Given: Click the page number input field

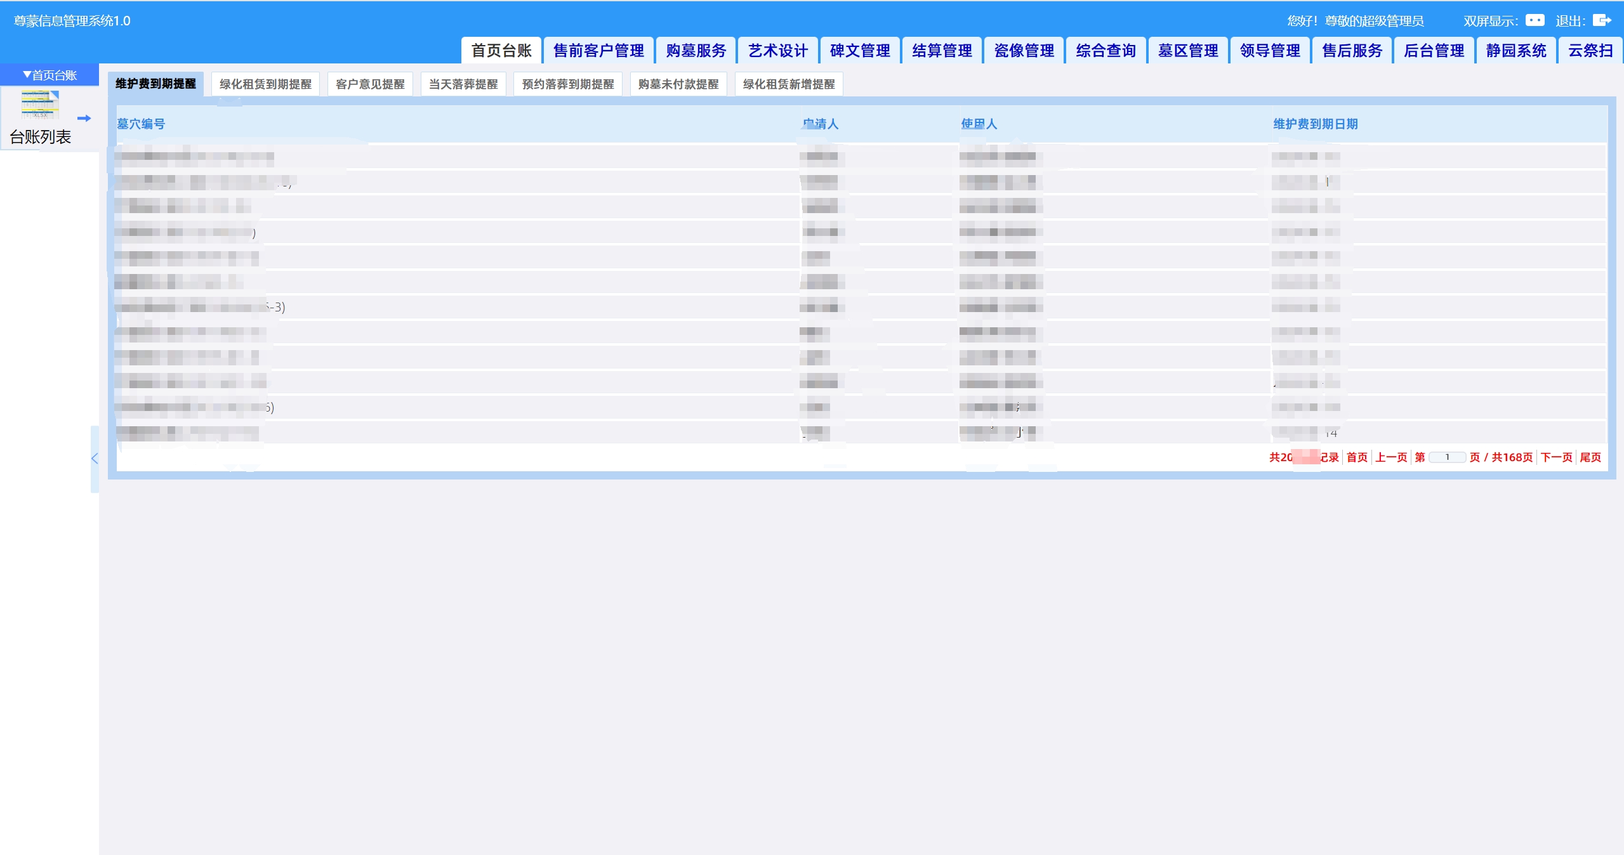Looking at the screenshot, I should click(x=1447, y=457).
